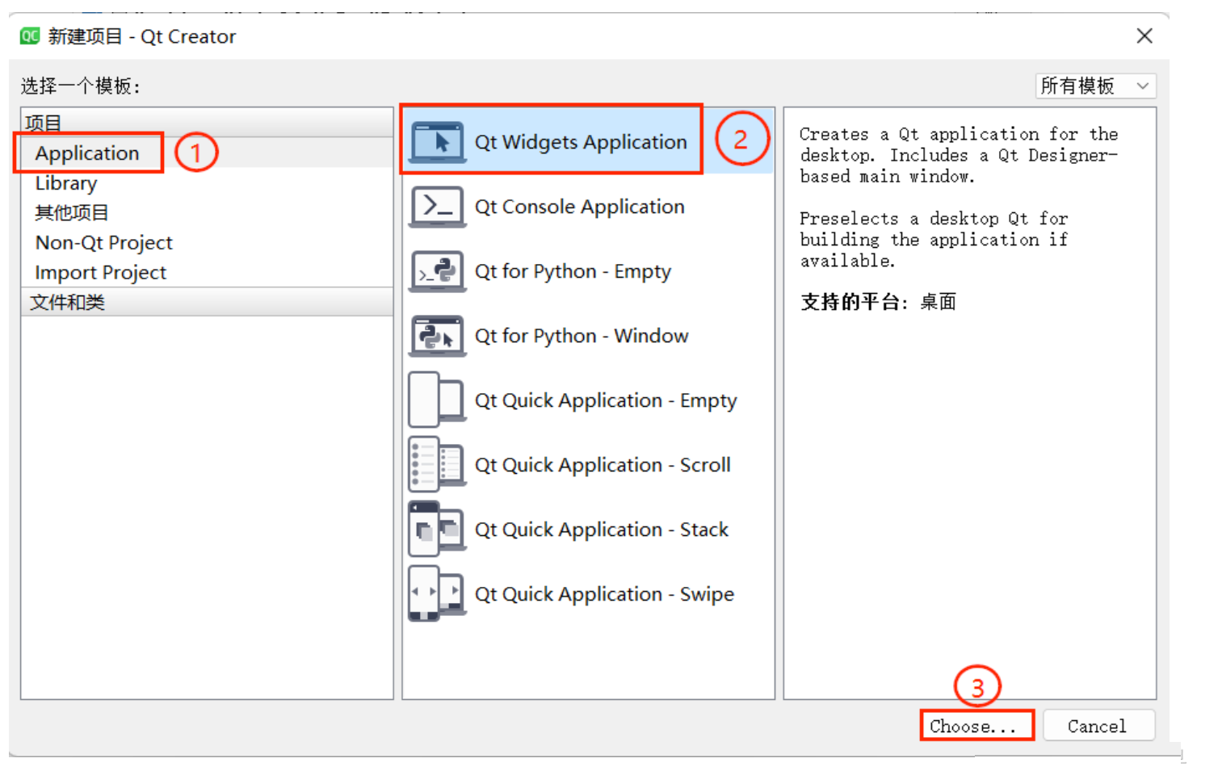Select Qt Quick Application - Scroll label
Viewport: 1222px width, 775px height.
[603, 465]
